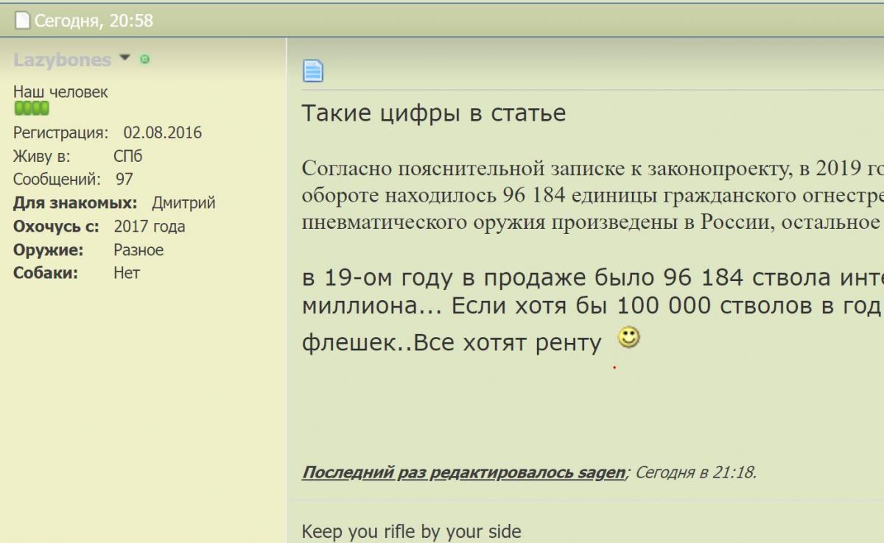884x543 pixels.
Task: Click the 'Живу в' value СПб
Action: click(x=128, y=156)
